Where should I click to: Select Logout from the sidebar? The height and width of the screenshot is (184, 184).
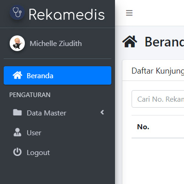57,152
